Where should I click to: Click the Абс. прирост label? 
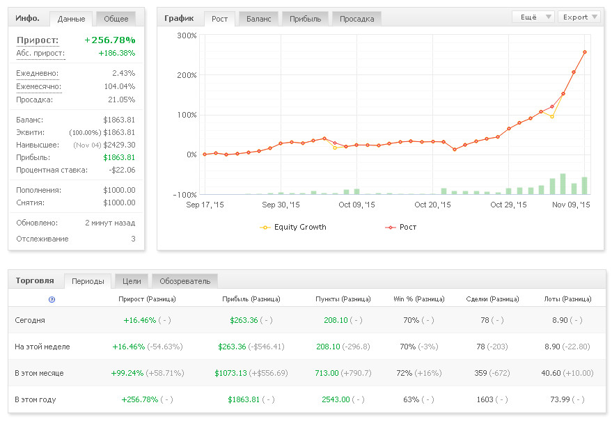pos(40,54)
